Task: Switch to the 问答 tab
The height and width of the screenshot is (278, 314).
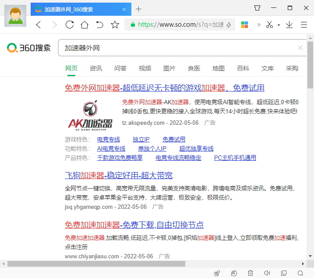Action: pos(120,68)
